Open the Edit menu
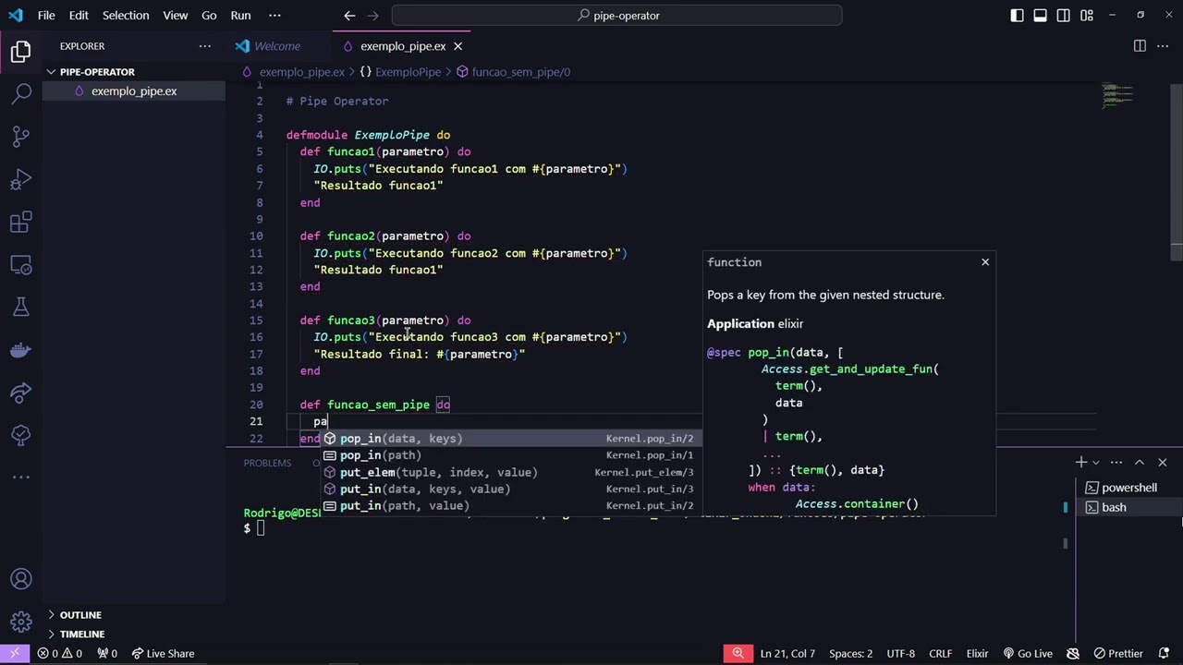1183x665 pixels. [x=79, y=15]
